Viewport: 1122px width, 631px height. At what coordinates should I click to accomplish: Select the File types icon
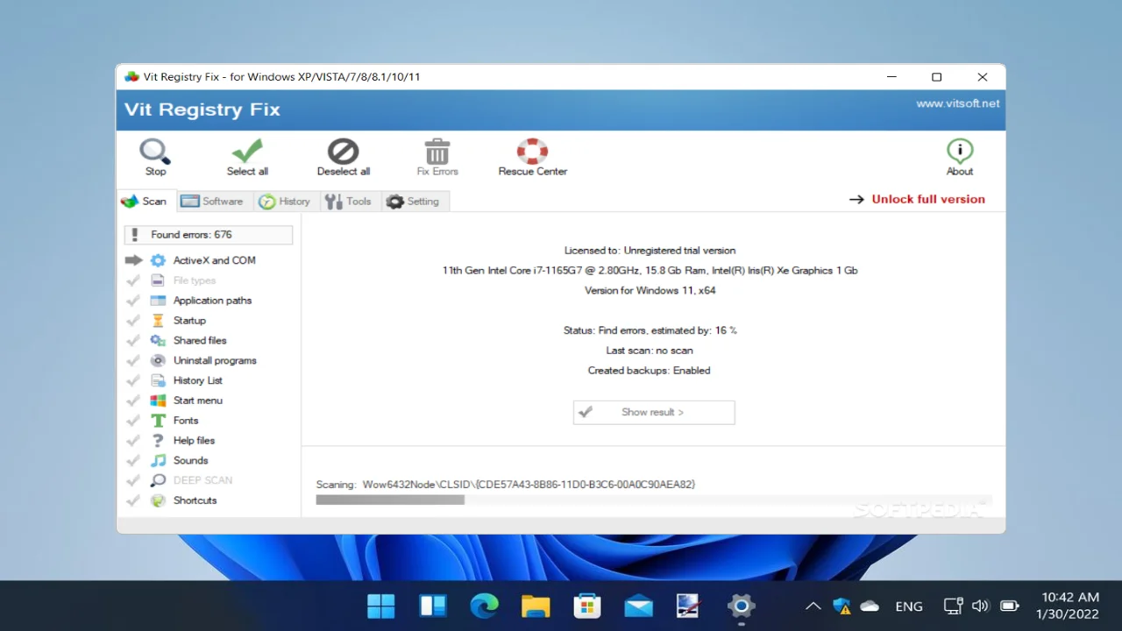[158, 280]
